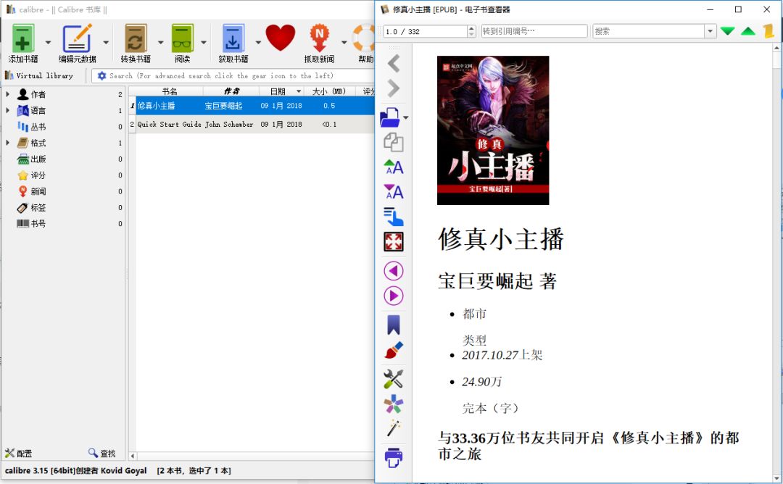783x484 pixels.
Task: Click the Virtual library button
Action: (x=39, y=76)
